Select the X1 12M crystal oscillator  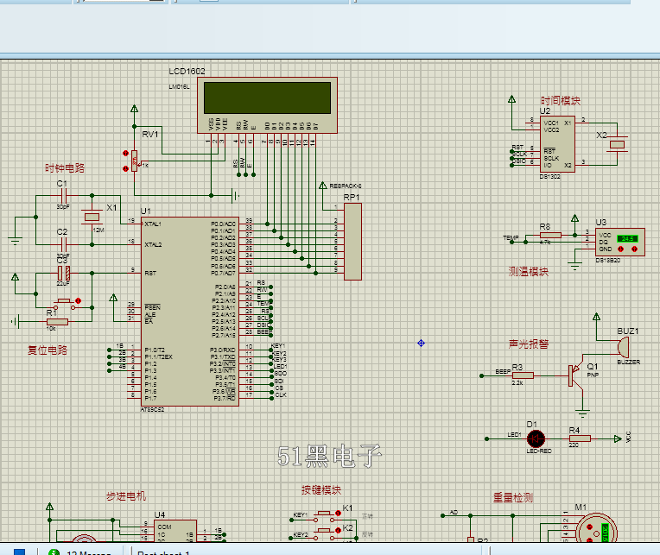(x=92, y=217)
